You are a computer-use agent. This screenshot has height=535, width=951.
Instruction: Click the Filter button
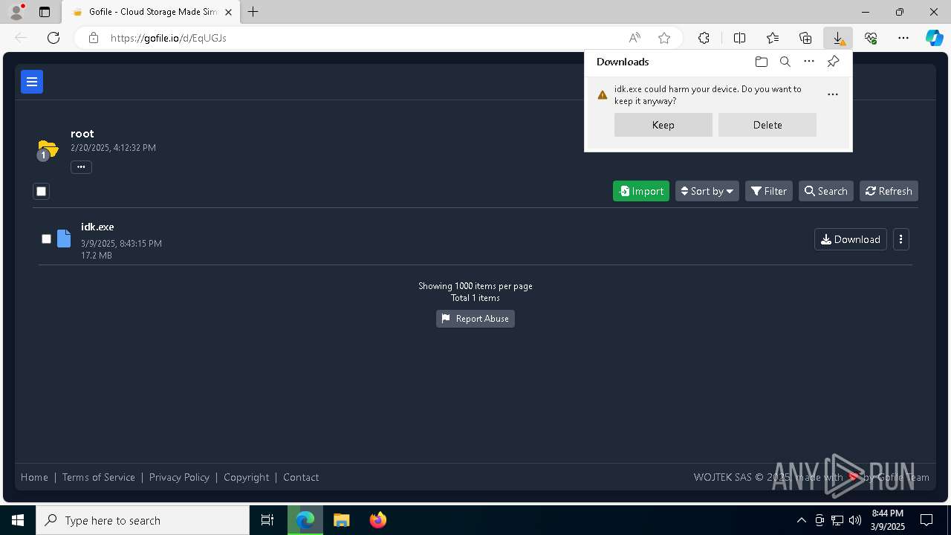click(769, 191)
